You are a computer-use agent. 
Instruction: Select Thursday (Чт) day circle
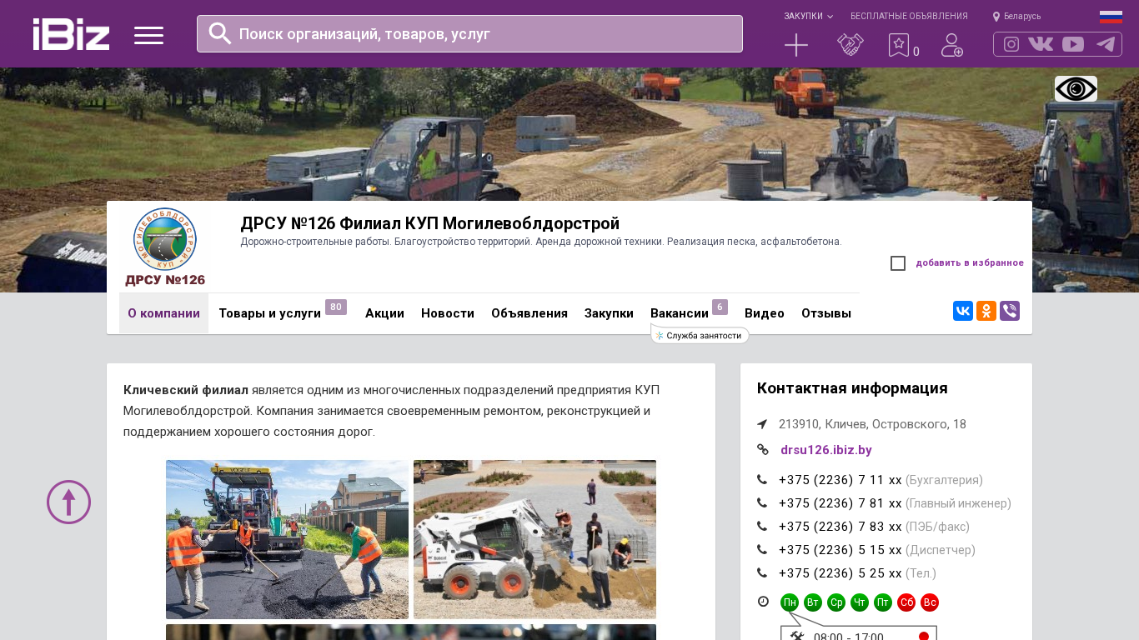click(860, 602)
